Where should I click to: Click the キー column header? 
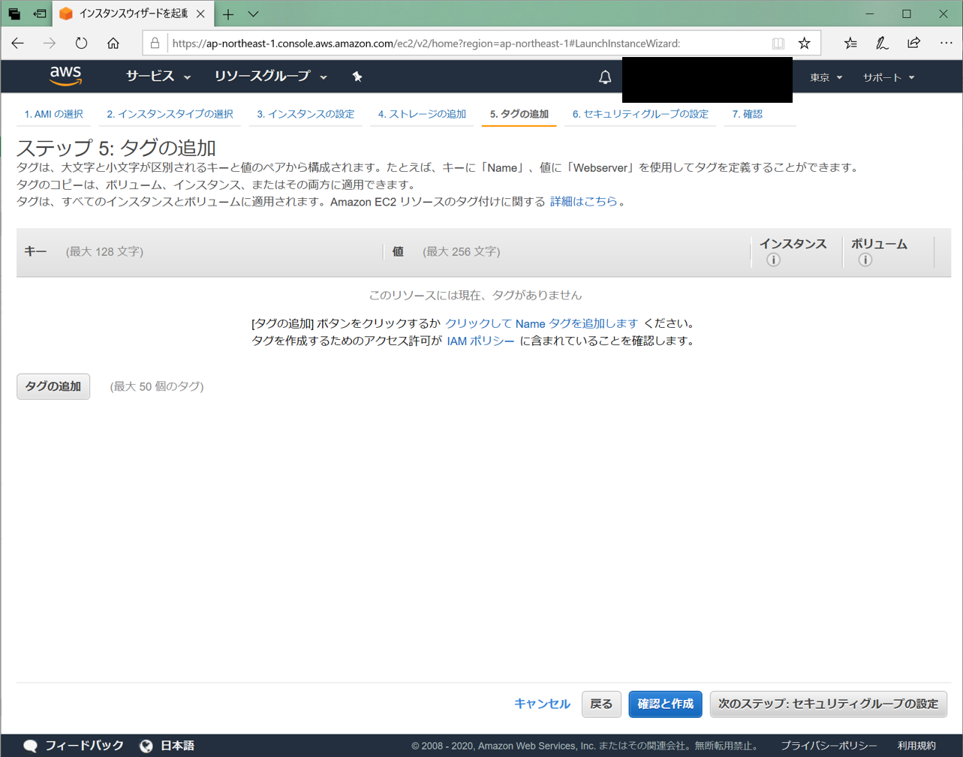pos(35,251)
